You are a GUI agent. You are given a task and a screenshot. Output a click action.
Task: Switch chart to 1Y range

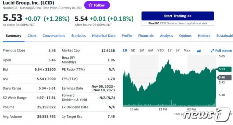pyautogui.click(x=170, y=50)
